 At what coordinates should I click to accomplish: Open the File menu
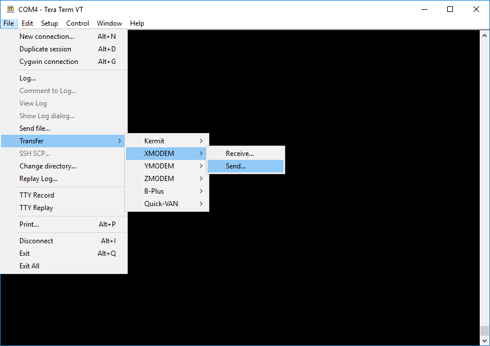[x=9, y=23]
